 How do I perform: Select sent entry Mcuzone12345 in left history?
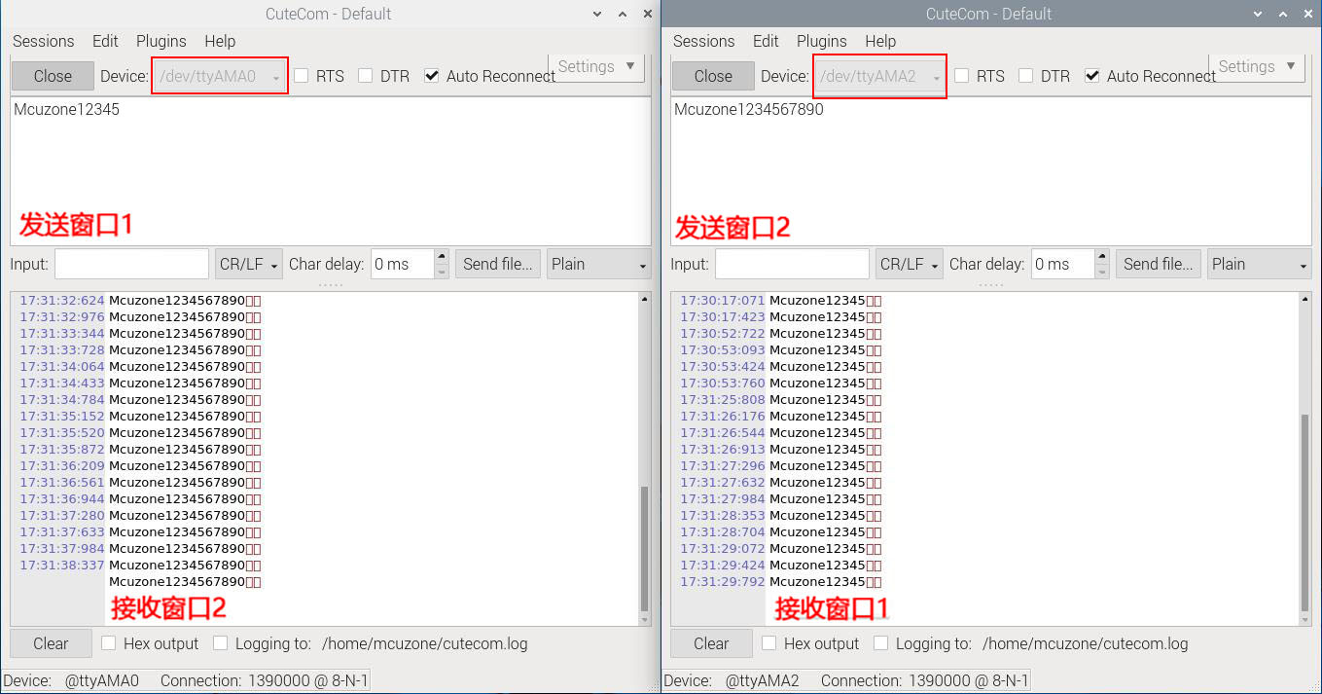[x=67, y=110]
